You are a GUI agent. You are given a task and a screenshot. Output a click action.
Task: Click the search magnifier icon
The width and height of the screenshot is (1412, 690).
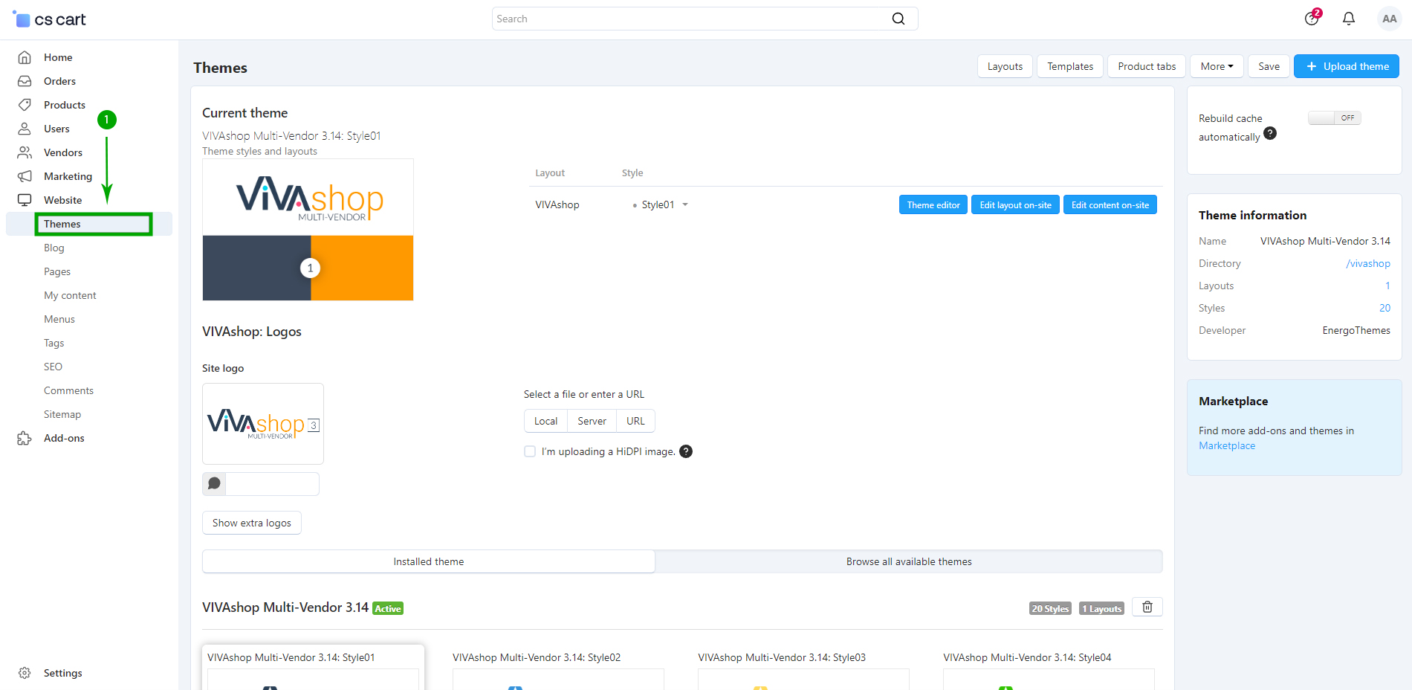pos(898,19)
